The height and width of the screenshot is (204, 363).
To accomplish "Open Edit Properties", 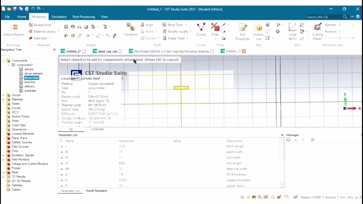I will click(x=243, y=32).
